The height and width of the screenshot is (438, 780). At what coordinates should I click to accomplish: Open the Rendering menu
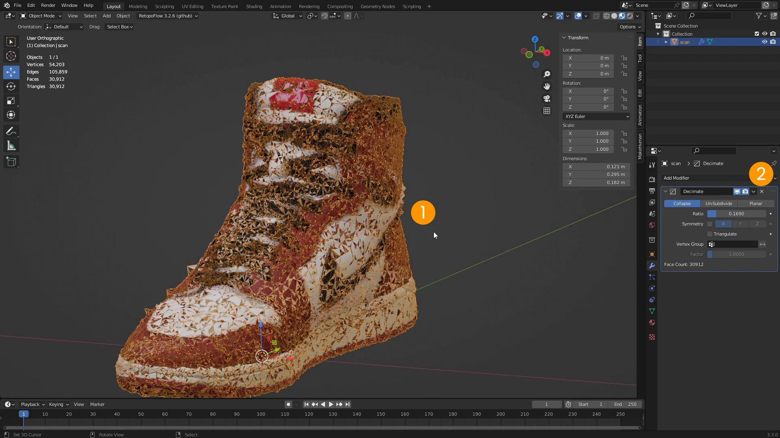tap(309, 6)
